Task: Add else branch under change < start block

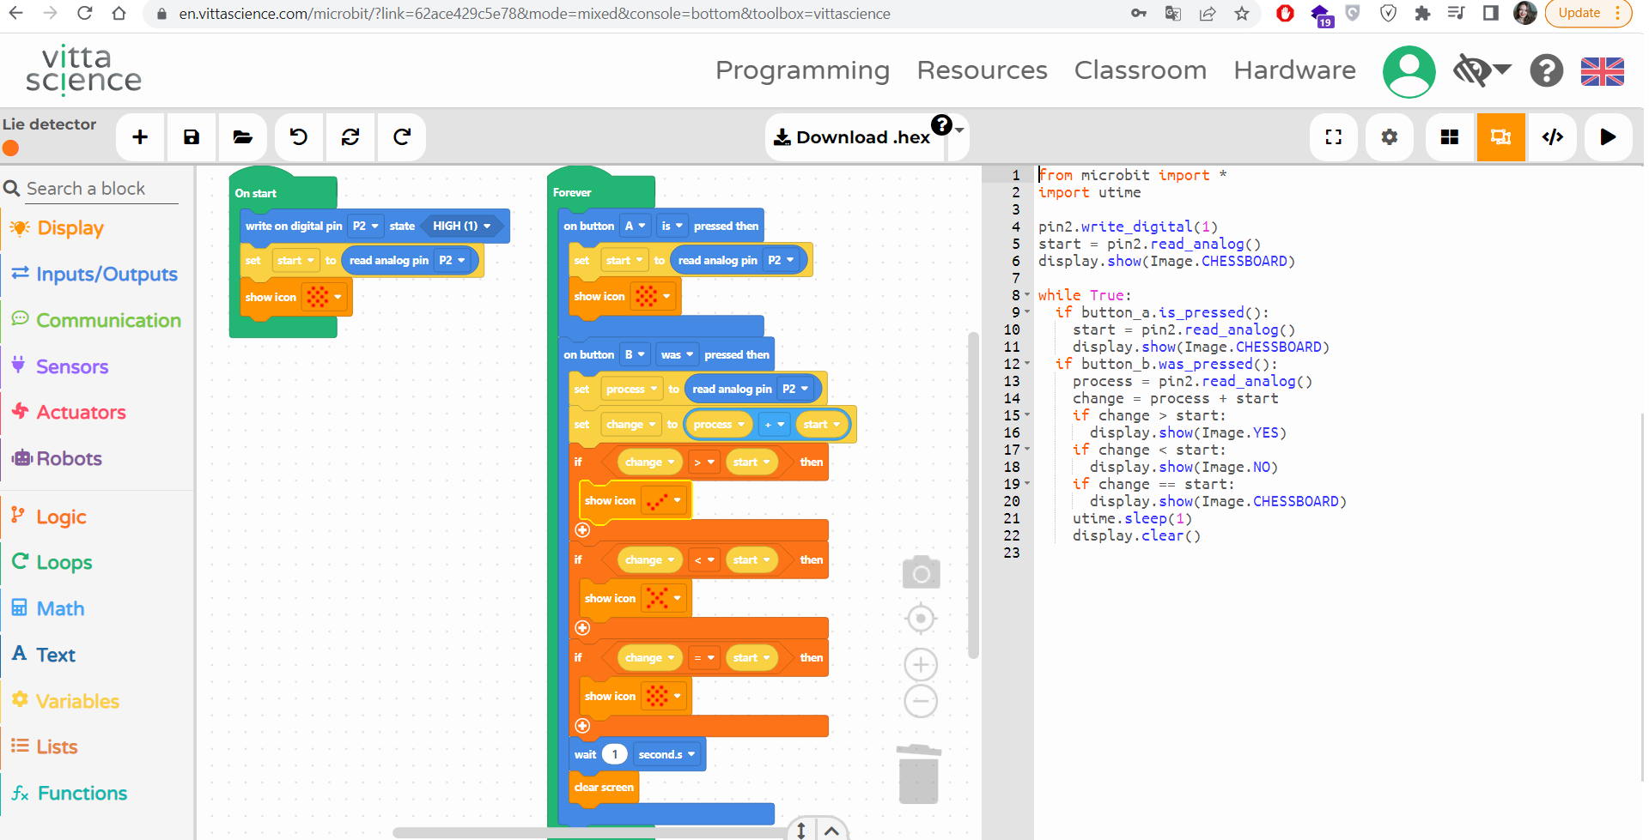Action: [582, 628]
